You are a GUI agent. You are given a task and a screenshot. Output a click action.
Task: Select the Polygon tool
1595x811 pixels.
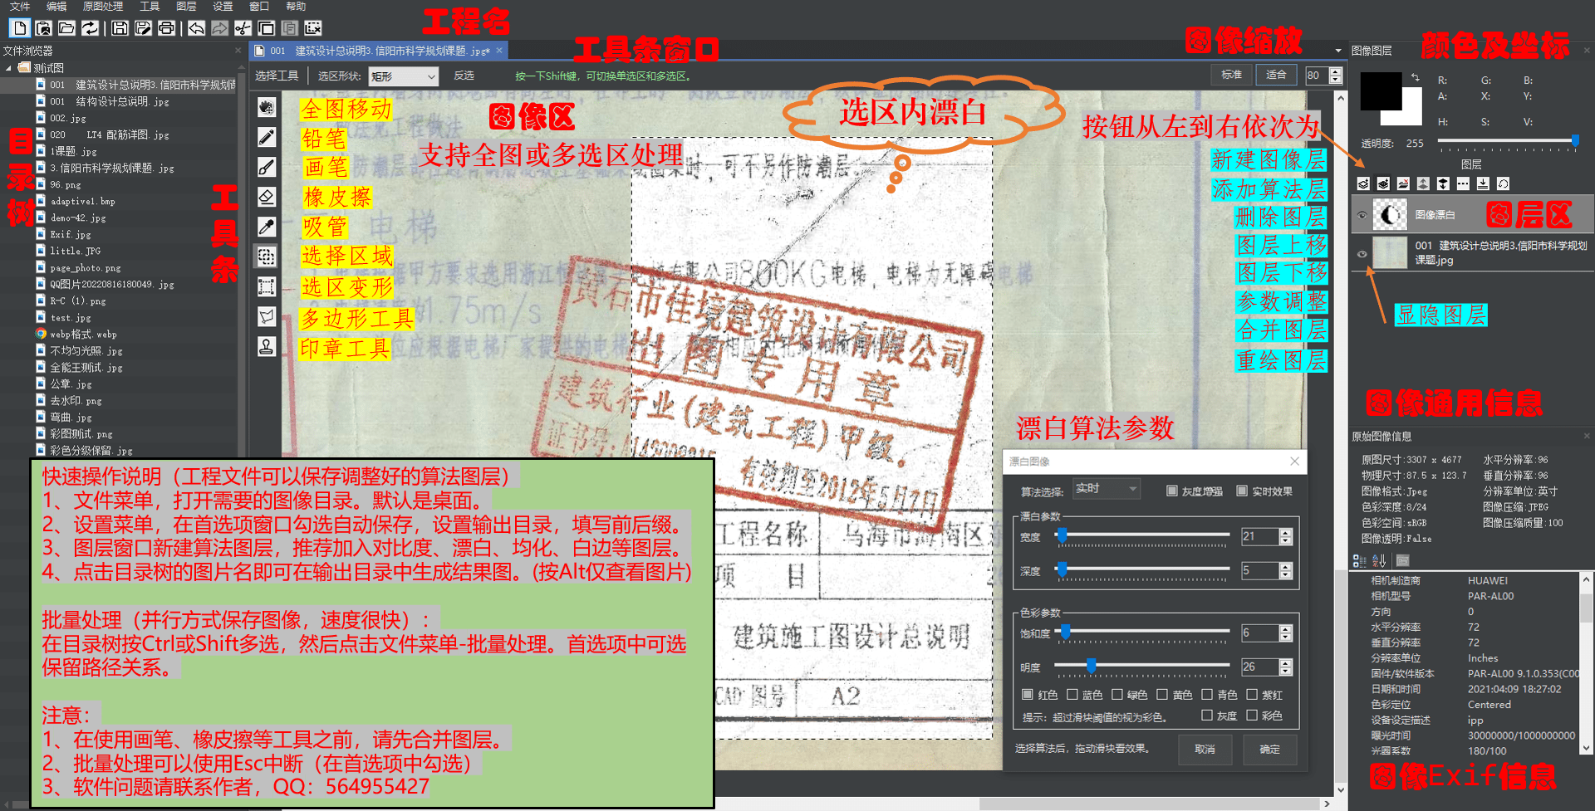click(267, 316)
